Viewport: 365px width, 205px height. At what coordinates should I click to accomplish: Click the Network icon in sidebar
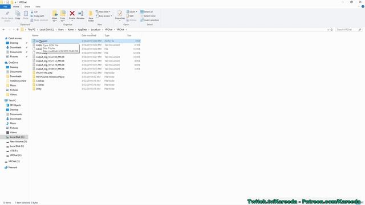[6, 167]
